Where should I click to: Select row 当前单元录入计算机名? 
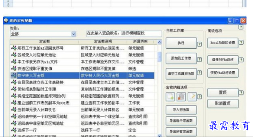[82, 110]
